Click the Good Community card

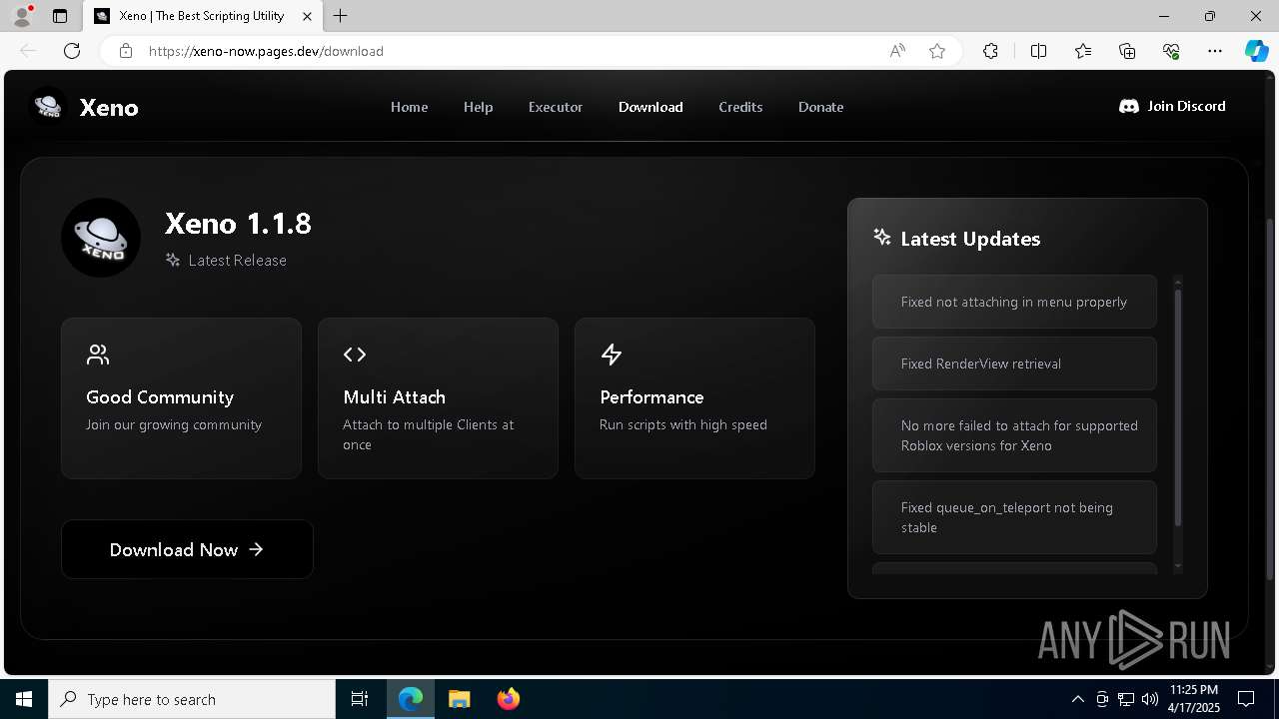[x=181, y=398]
